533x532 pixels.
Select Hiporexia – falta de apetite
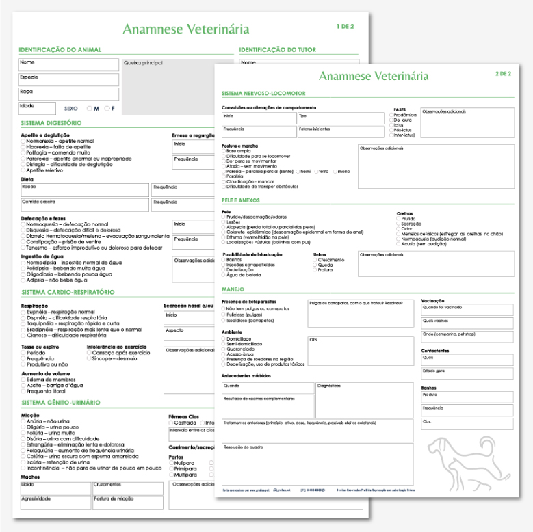[23, 147]
